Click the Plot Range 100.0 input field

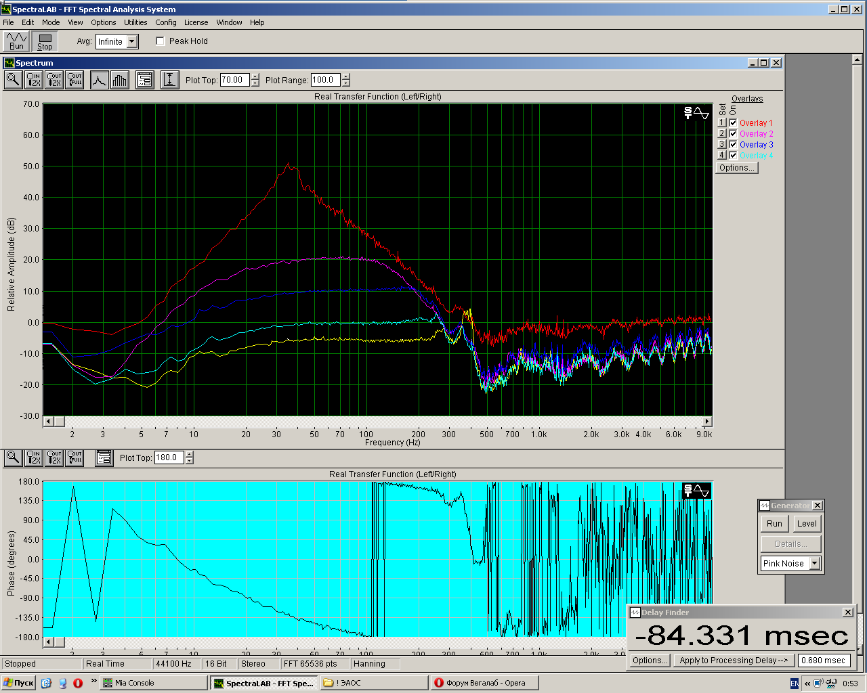point(326,80)
